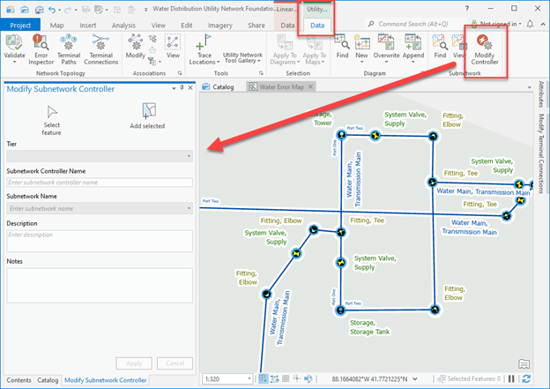Toggle the correction arrow icon in status bar
The image size is (550, 389).
click(x=308, y=378)
